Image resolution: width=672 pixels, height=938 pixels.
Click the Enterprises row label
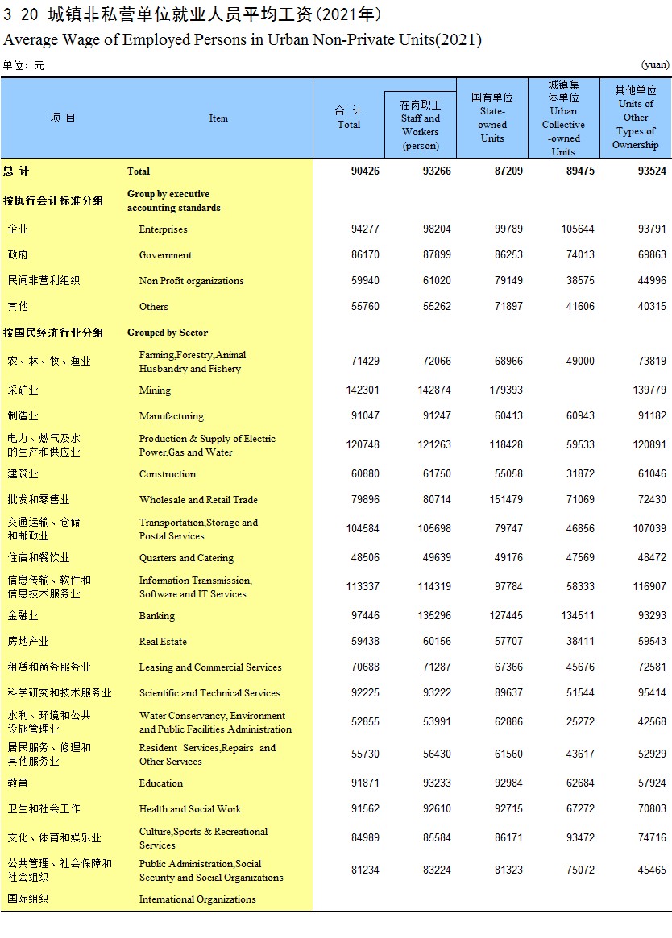[163, 229]
